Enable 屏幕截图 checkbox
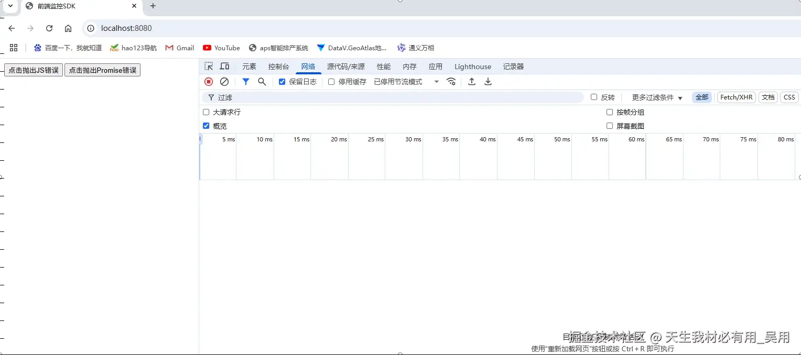The width and height of the screenshot is (801, 355). click(x=610, y=126)
